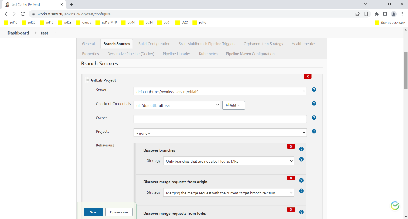Reload the Jenkins configure page
408x219 pixels.
[x=23, y=14]
